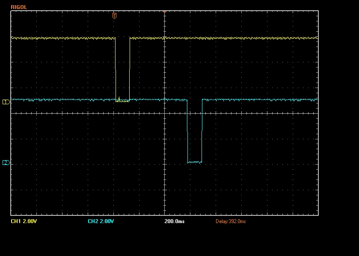The width and height of the screenshot is (359, 256).
Task: Select the low level of the yellow pulse
Action: click(x=122, y=101)
